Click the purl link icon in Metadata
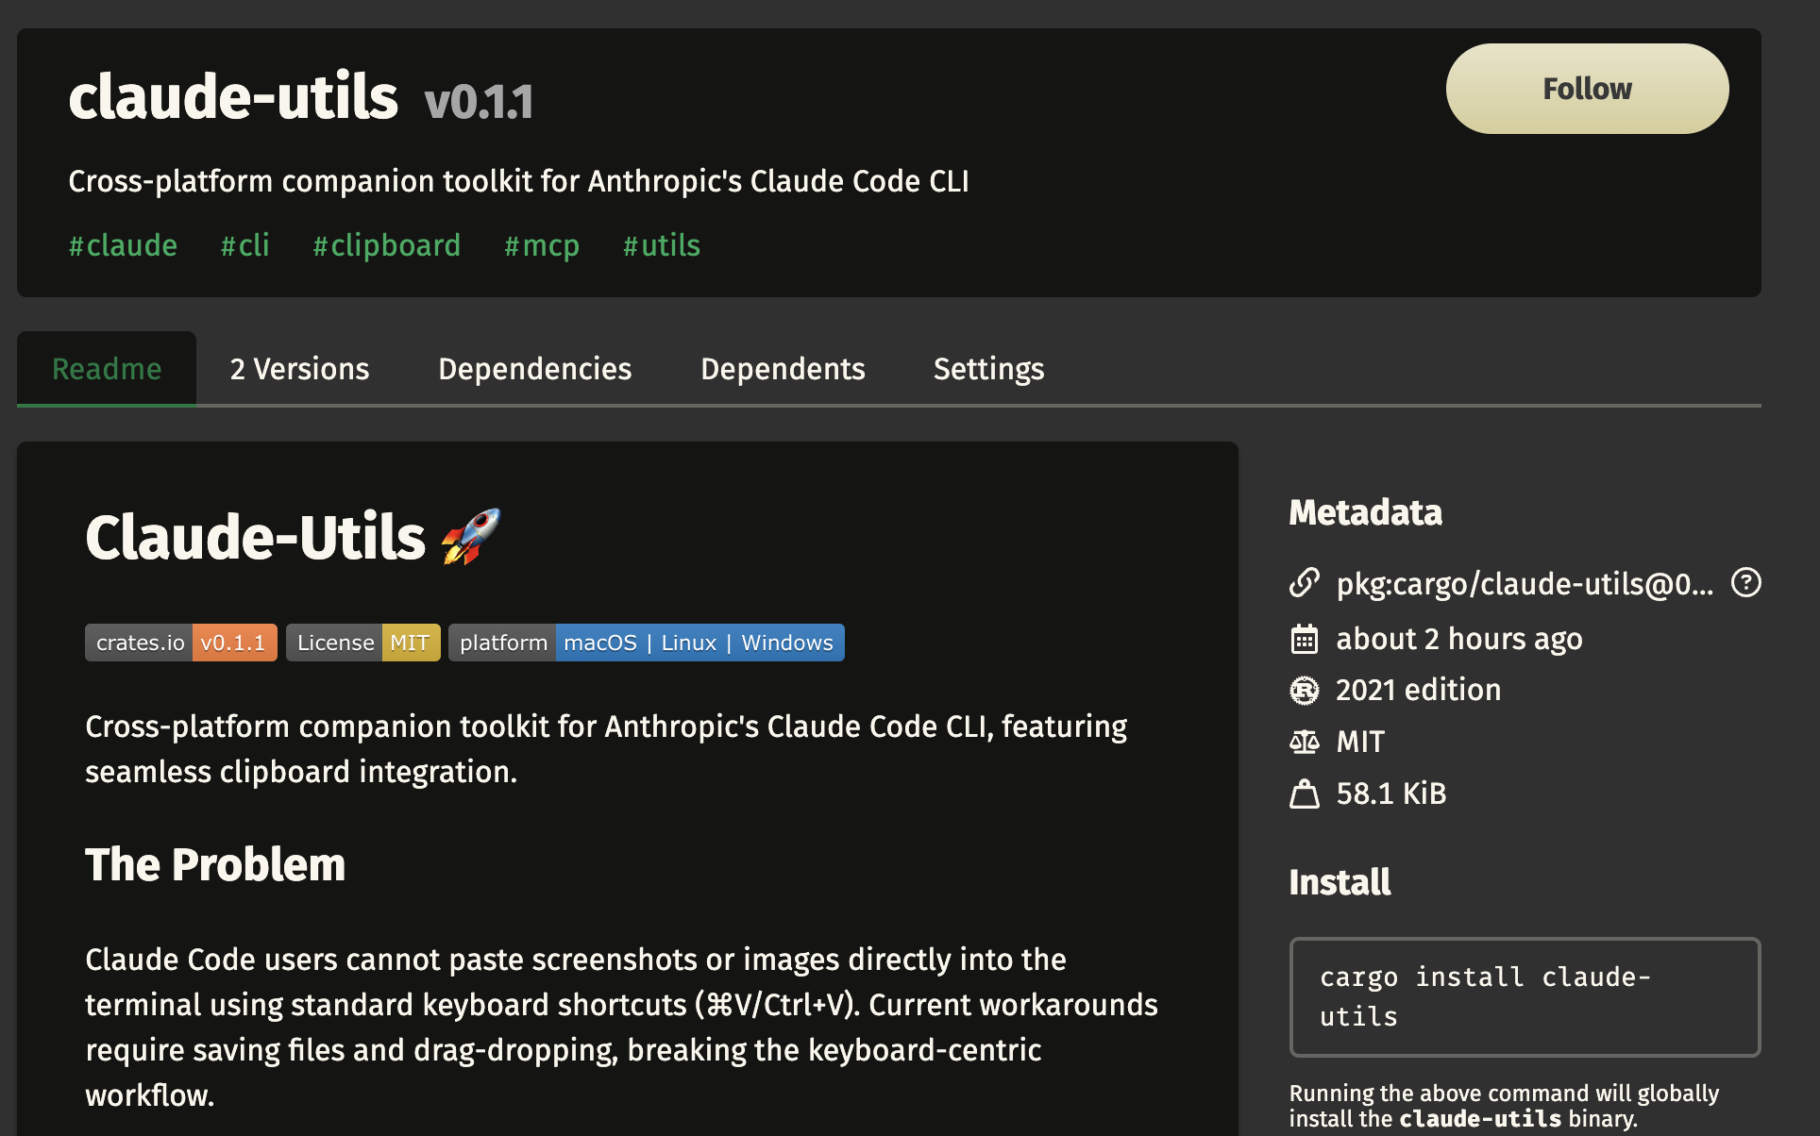This screenshot has height=1136, width=1820. pos(1305,583)
